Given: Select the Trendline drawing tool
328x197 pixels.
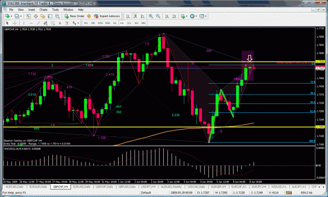Looking at the screenshot, I should click(x=38, y=23).
